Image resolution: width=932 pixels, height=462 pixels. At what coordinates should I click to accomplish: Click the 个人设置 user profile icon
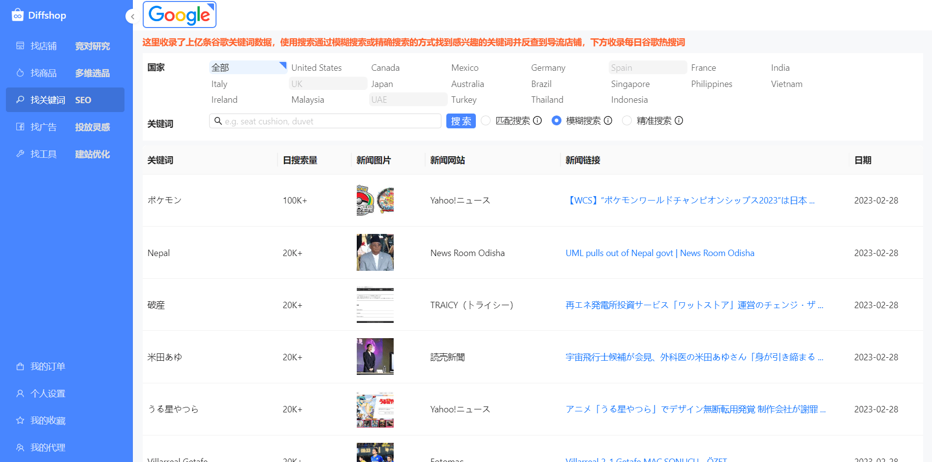(x=20, y=393)
